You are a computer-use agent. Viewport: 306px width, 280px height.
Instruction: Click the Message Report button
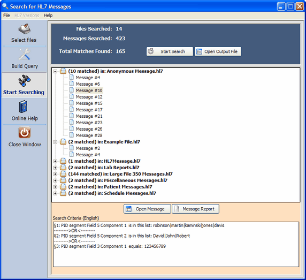point(195,209)
